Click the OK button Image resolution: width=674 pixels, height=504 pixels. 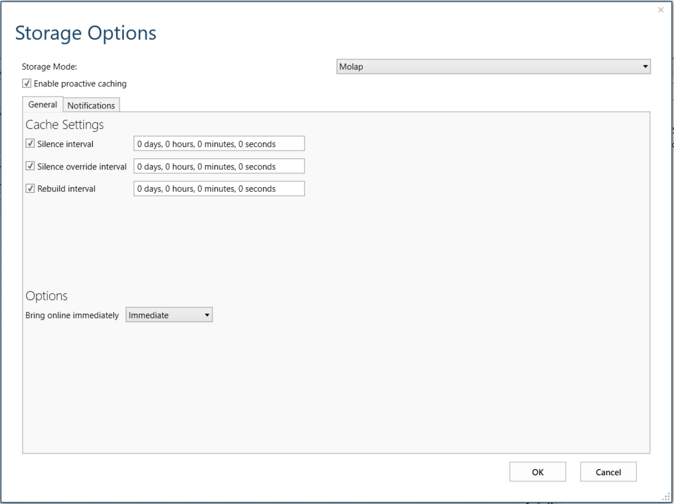pos(538,471)
